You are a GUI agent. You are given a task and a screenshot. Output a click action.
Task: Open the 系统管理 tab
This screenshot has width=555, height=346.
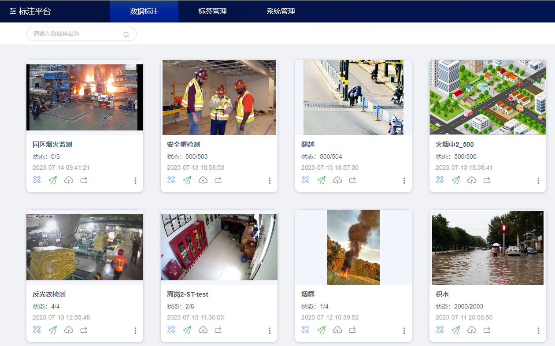(281, 11)
